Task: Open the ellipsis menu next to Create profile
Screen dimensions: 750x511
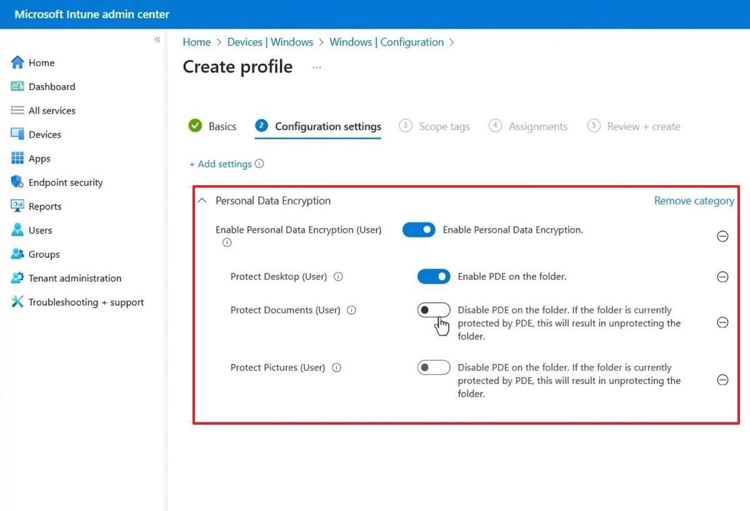Action: point(316,67)
